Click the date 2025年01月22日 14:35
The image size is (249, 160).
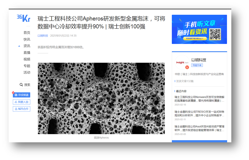point(63,36)
